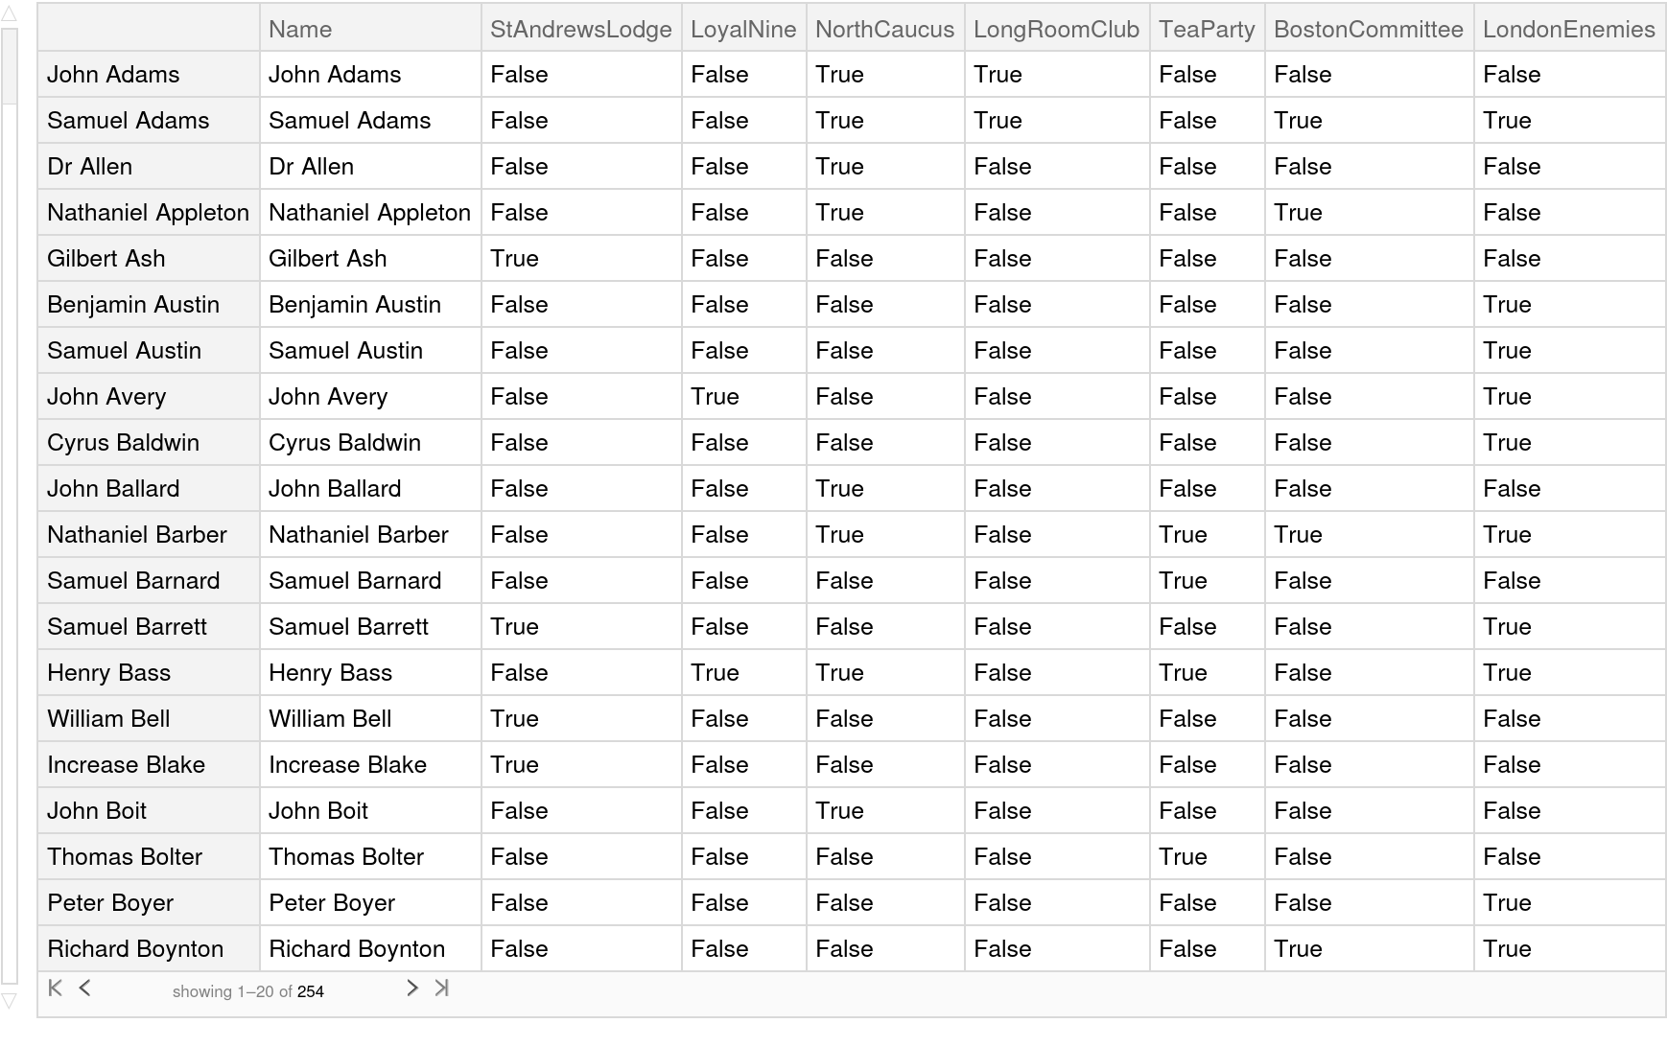Click the Richard Boynton row header
The image size is (1667, 1047).
[135, 949]
